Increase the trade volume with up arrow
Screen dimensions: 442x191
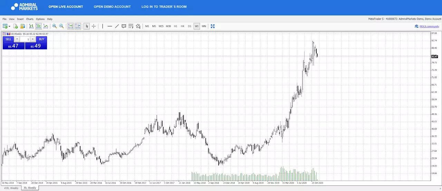[x=33, y=39]
